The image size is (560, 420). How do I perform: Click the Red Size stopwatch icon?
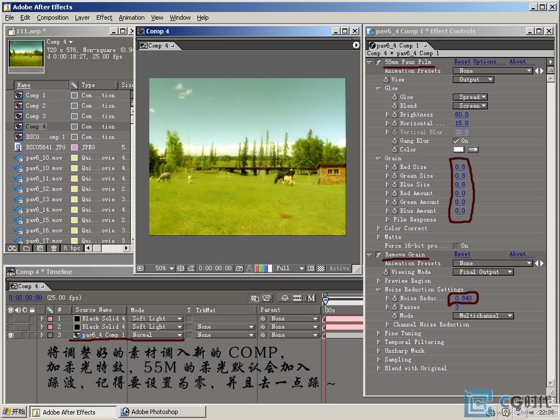tap(395, 167)
